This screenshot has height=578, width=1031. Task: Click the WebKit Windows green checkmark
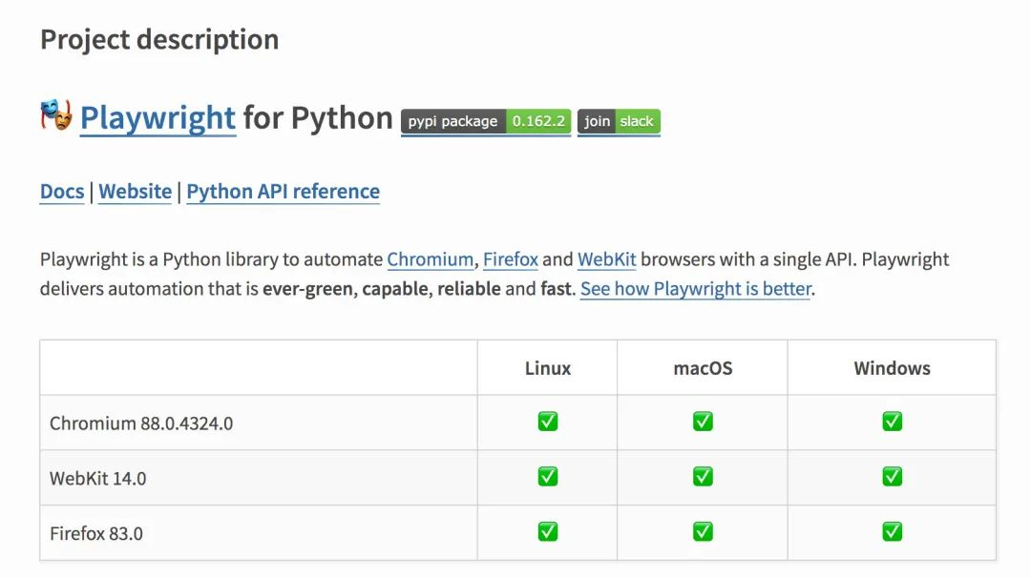coord(892,477)
